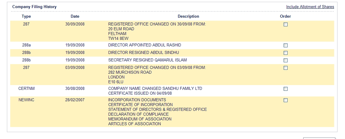Tick order checkbox for NEWINC incorporation documents
The height and width of the screenshot is (139, 345).
[285, 100]
